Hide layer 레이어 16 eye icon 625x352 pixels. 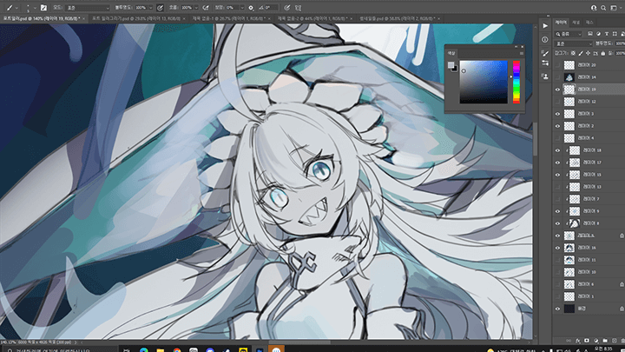pyautogui.click(x=557, y=248)
